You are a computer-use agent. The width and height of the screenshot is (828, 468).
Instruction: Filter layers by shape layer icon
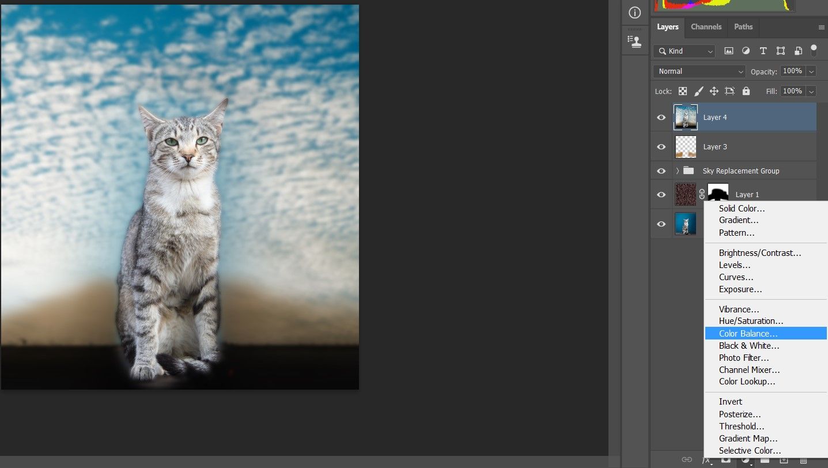(x=781, y=51)
